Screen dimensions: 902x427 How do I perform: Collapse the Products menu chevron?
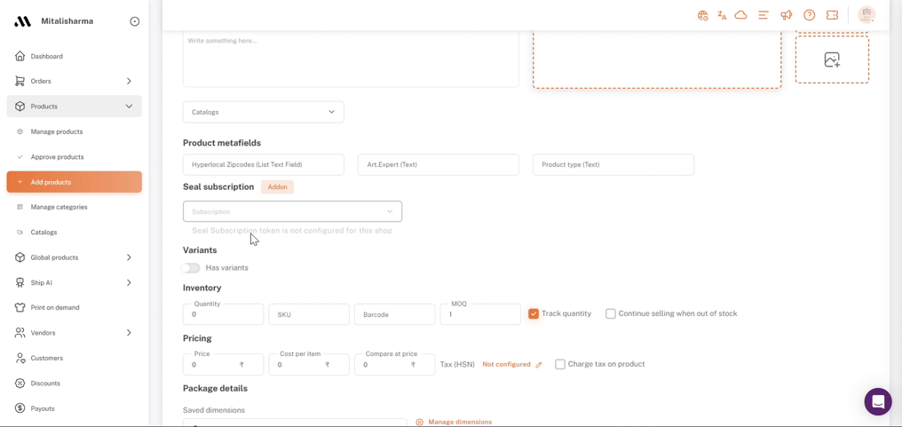click(x=129, y=107)
